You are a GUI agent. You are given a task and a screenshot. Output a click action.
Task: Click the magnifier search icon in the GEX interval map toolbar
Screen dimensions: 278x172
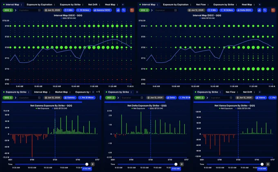click(x=124, y=10)
